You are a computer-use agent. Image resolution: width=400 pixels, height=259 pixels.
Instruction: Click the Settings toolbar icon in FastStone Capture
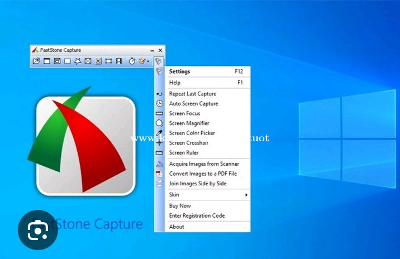point(158,61)
